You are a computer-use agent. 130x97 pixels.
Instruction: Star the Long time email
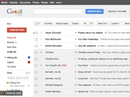[x=41, y=78]
